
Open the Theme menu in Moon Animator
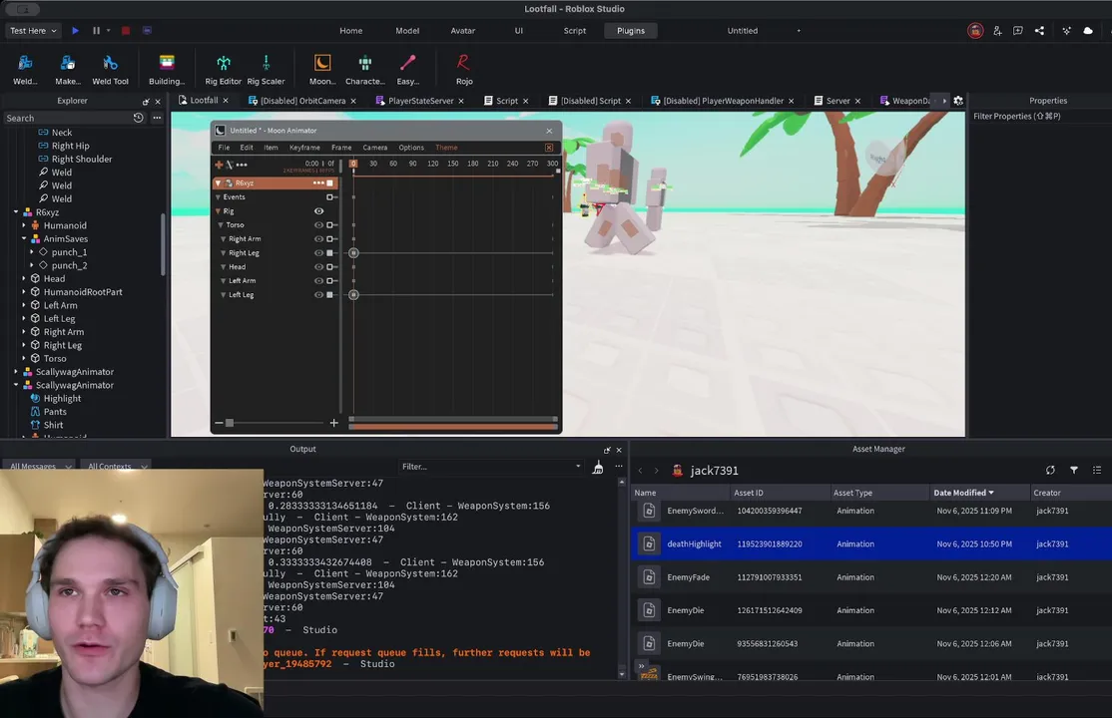point(446,148)
